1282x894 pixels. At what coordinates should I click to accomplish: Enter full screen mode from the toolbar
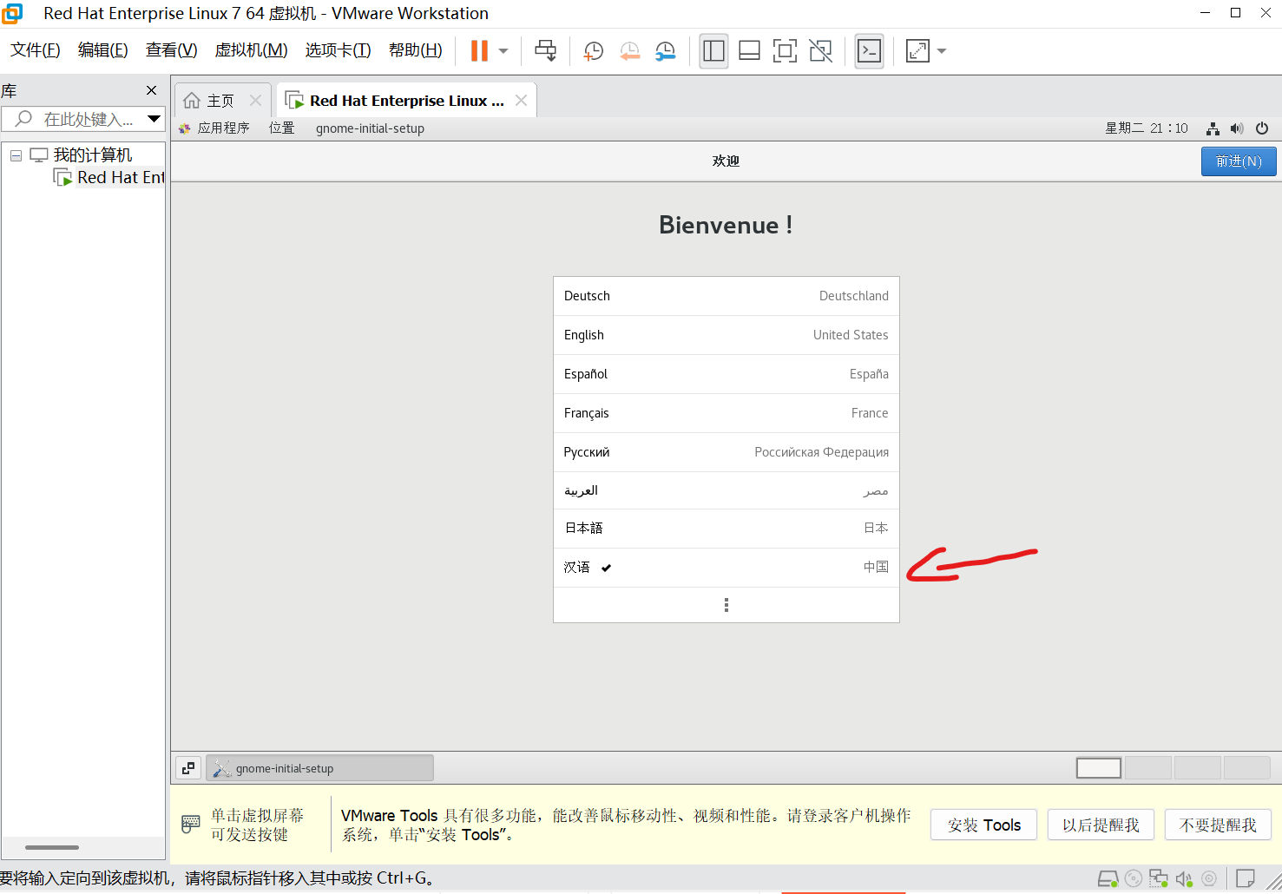pyautogui.click(x=785, y=50)
